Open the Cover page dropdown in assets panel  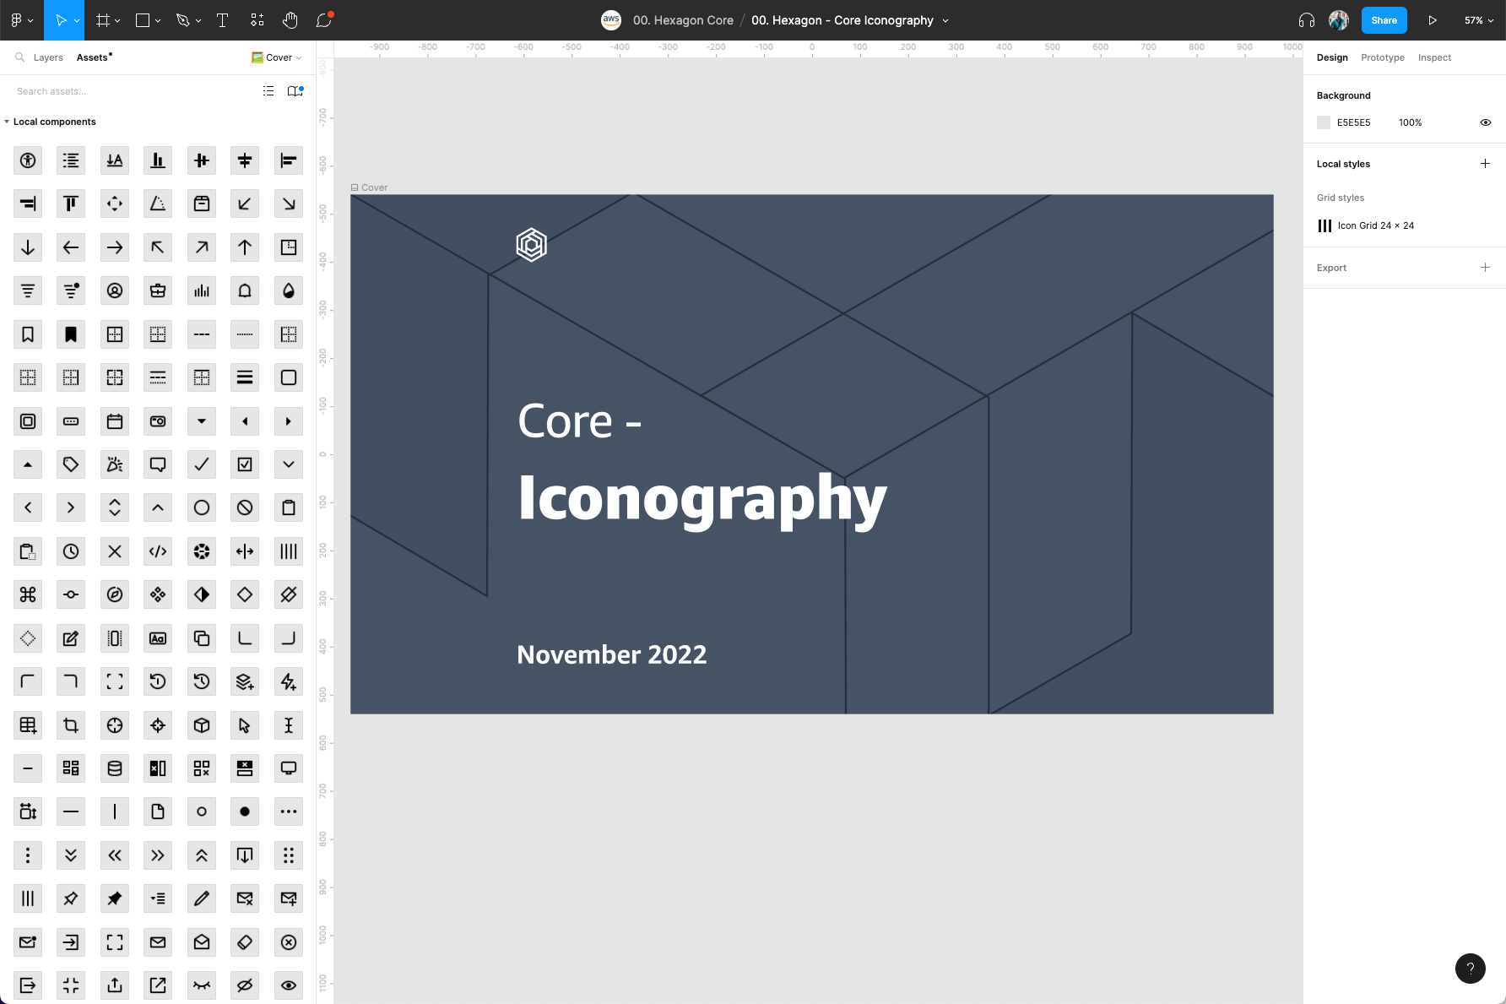(x=277, y=57)
